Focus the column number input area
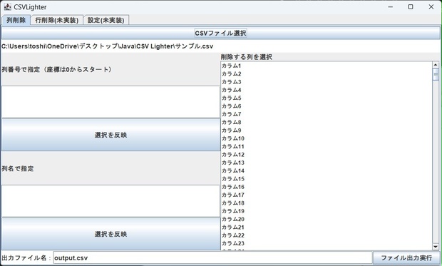442x266 pixels. pyautogui.click(x=110, y=102)
